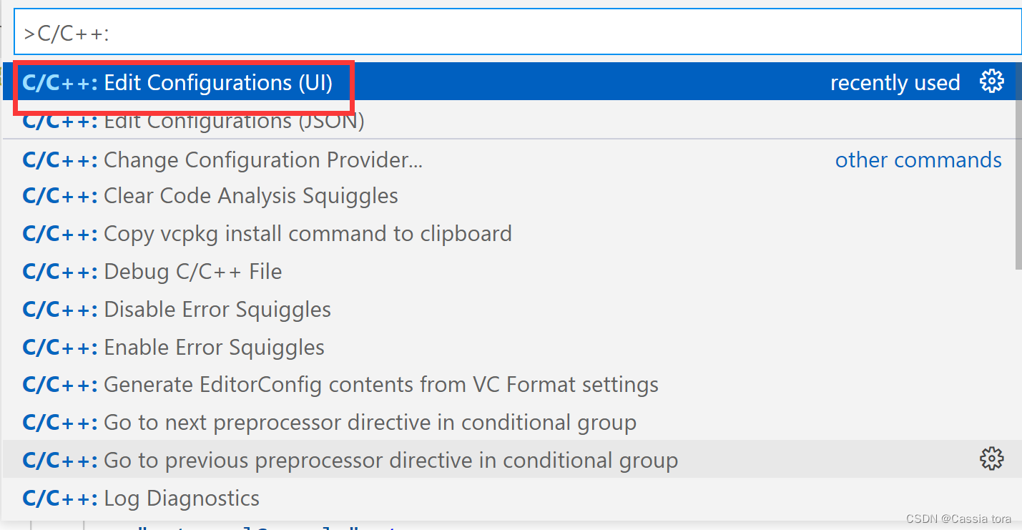
Task: Run Generate EditorConfig contents from VC Format settings
Action: pyautogui.click(x=340, y=384)
